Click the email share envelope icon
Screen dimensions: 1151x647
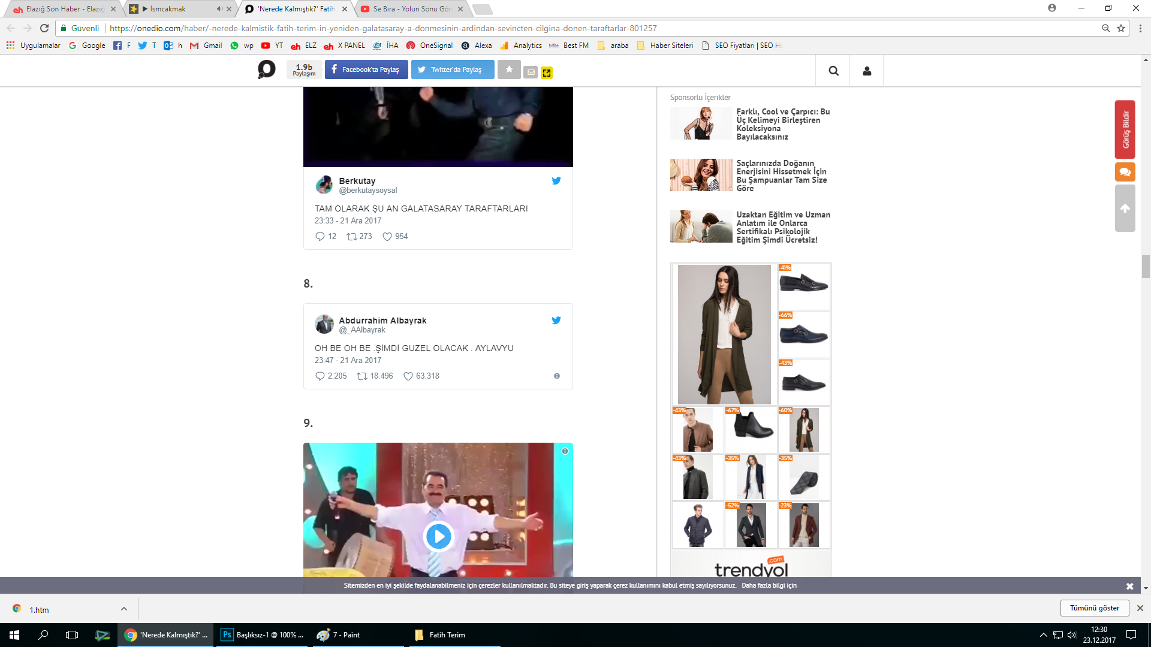point(531,72)
